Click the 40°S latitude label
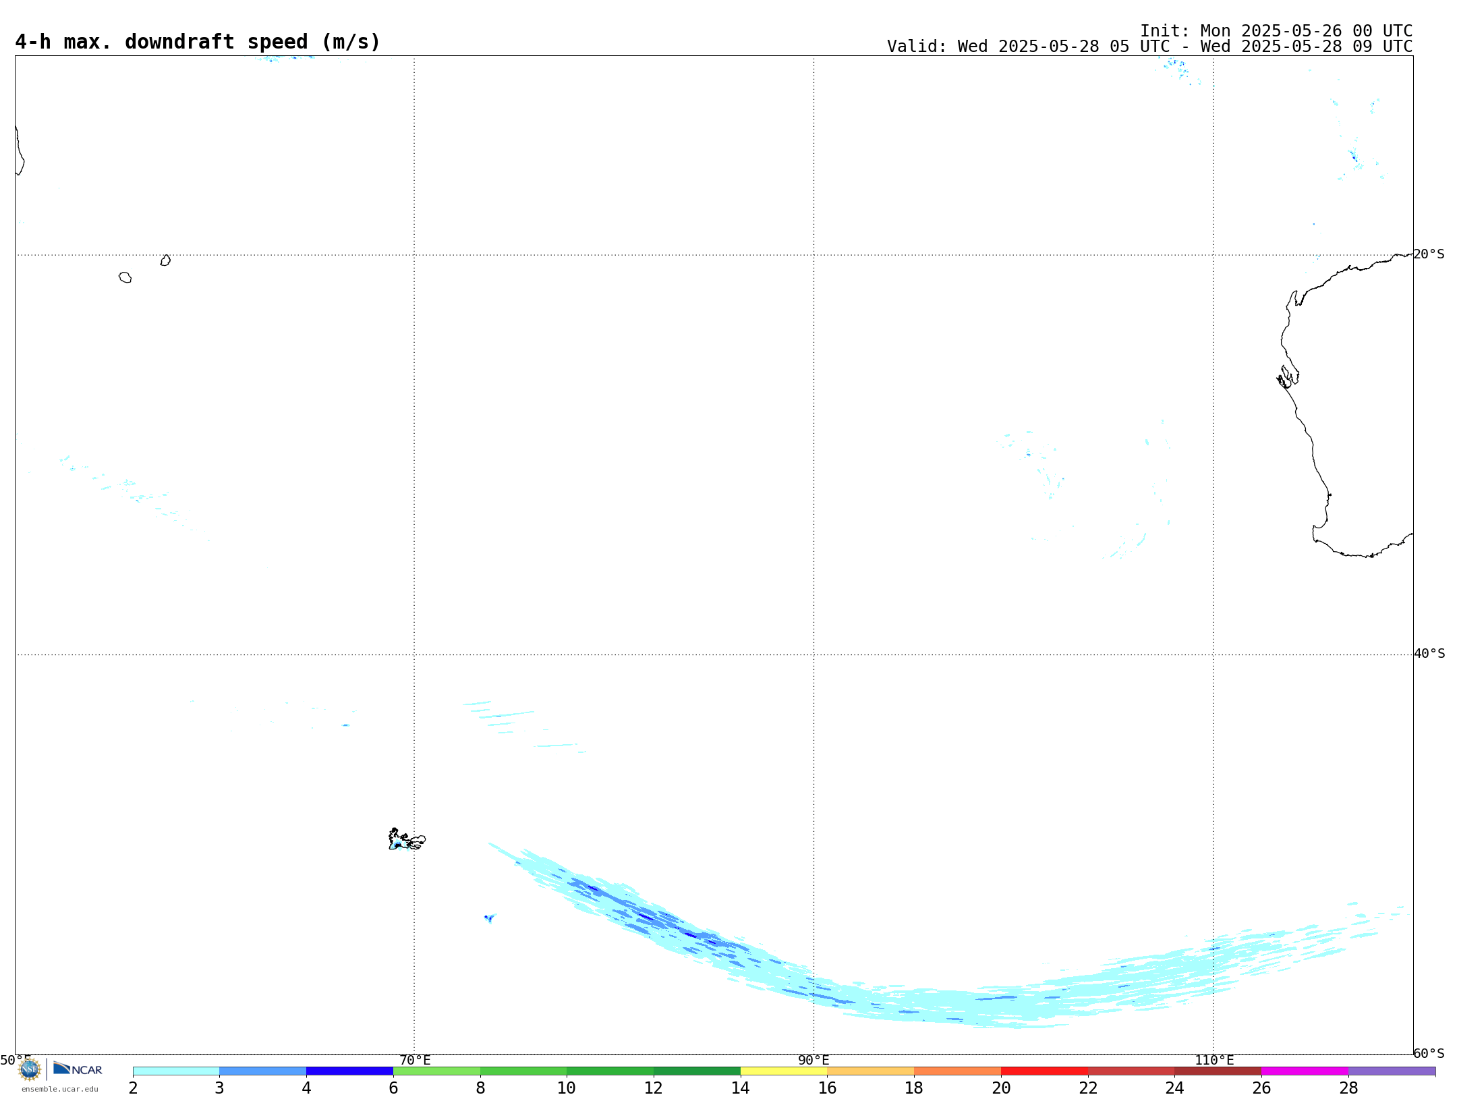The image size is (1457, 1097). click(x=1429, y=654)
